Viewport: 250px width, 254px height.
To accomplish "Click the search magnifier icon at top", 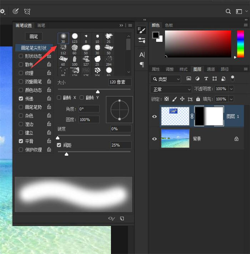I will [x=228, y=11].
